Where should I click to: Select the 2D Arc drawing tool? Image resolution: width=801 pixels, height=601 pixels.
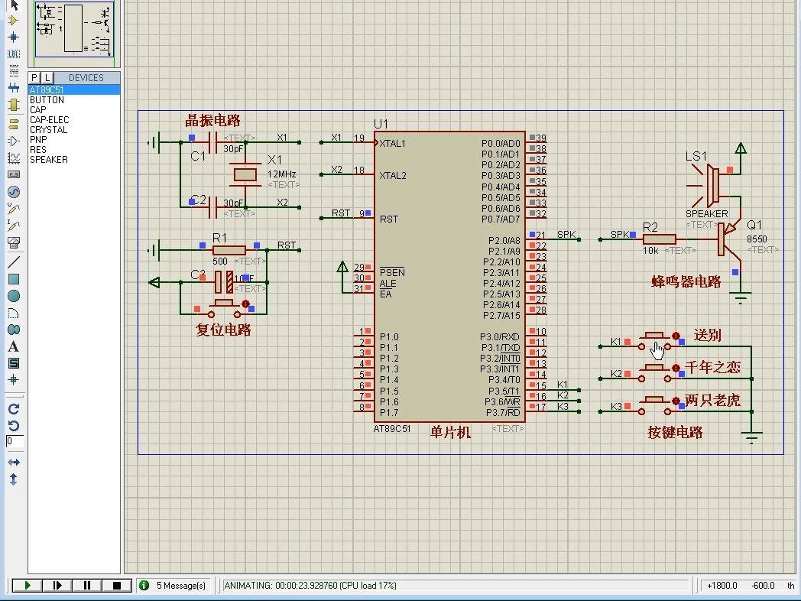[x=13, y=313]
